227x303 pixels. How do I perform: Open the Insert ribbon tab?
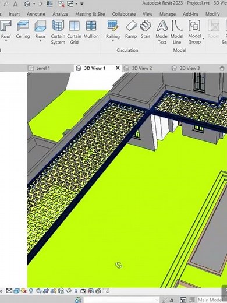point(14,14)
